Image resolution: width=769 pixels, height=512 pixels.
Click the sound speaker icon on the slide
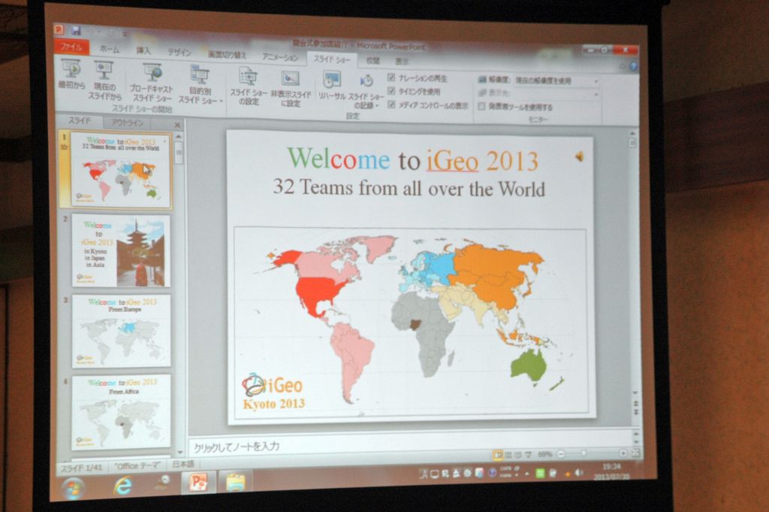click(x=579, y=156)
